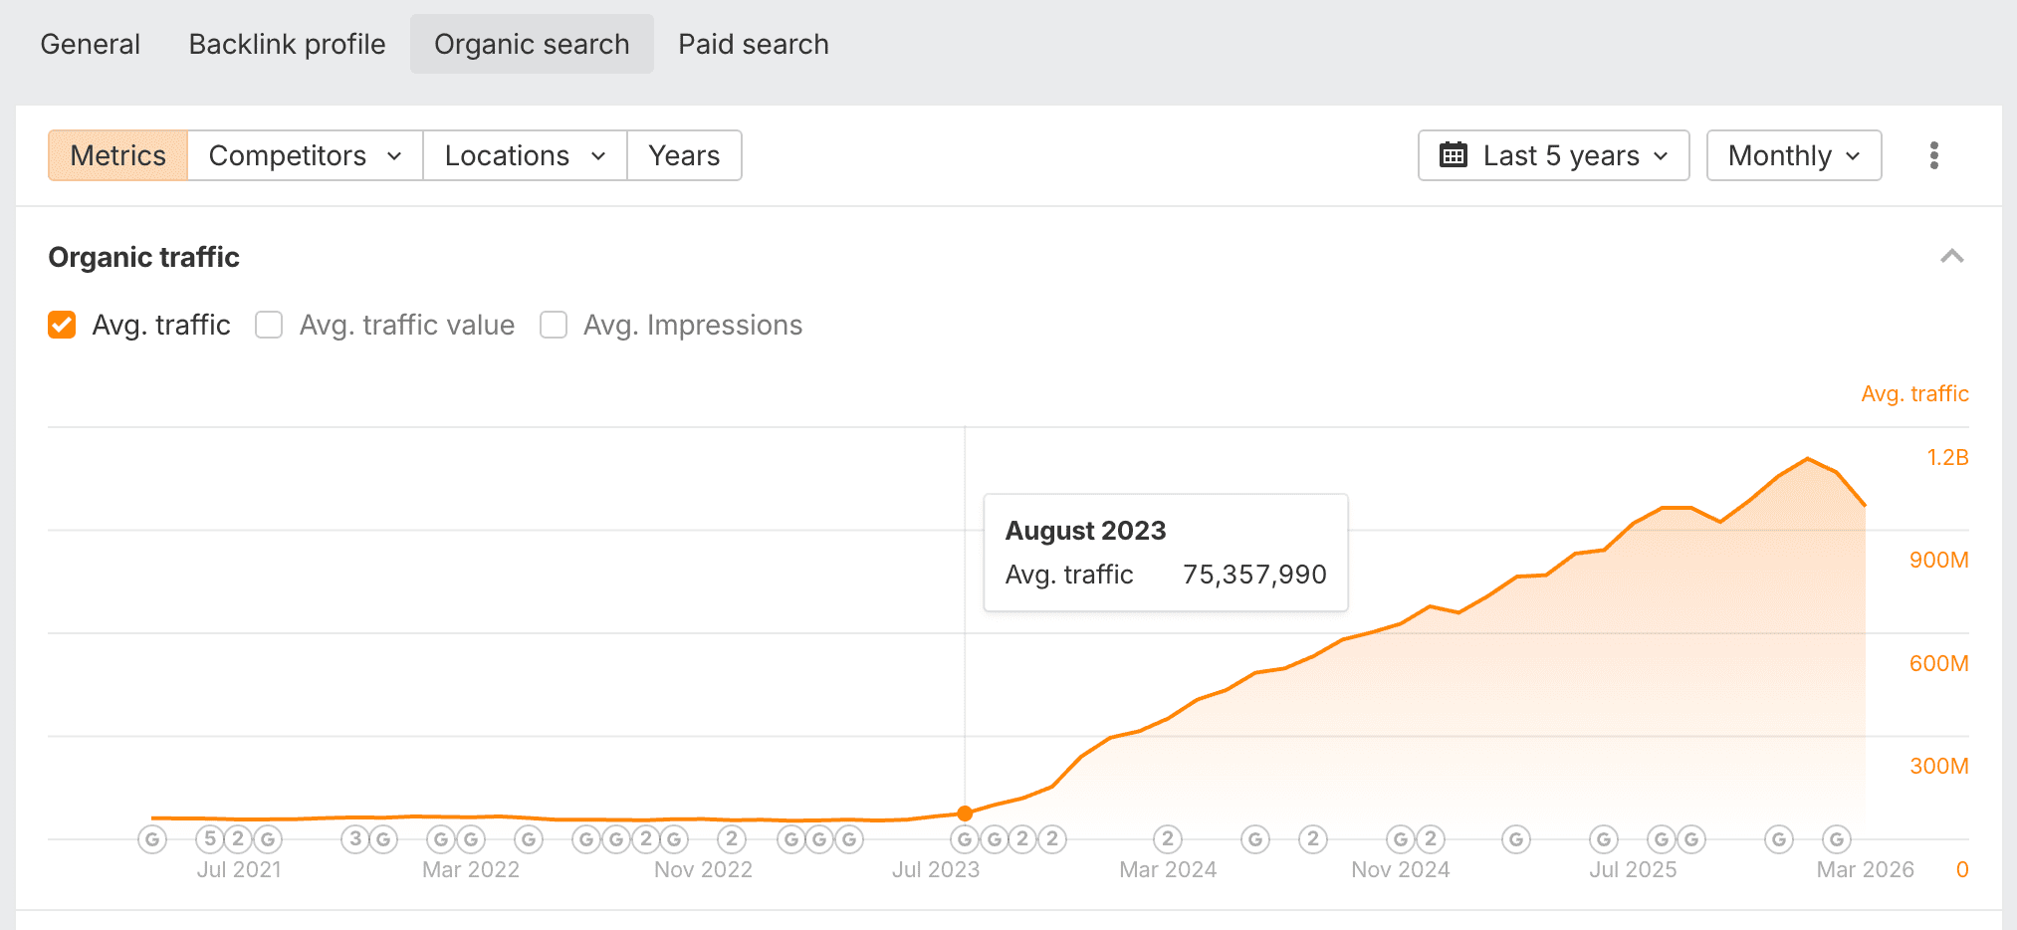Viewport: 2017px width, 930px height.
Task: Switch to the Backlink profile tab
Action: [287, 44]
